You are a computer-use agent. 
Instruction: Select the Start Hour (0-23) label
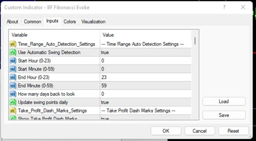coord(34,61)
